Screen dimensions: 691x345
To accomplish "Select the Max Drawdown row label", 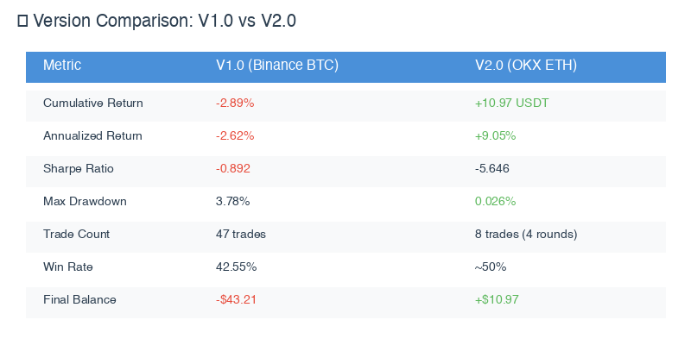I will 85,202.
